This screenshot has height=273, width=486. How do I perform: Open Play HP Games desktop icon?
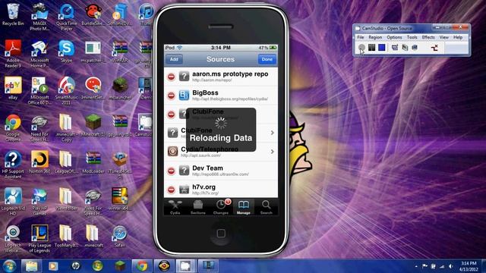point(39,201)
